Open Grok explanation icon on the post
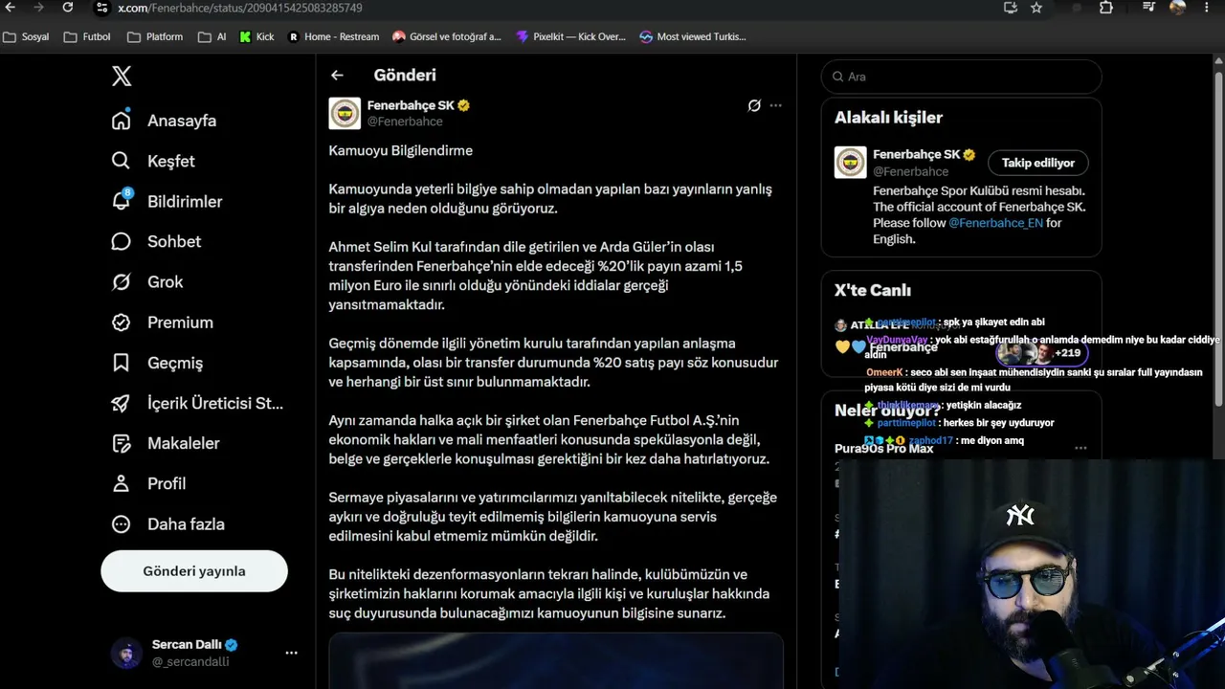The height and width of the screenshot is (689, 1225). (x=754, y=105)
